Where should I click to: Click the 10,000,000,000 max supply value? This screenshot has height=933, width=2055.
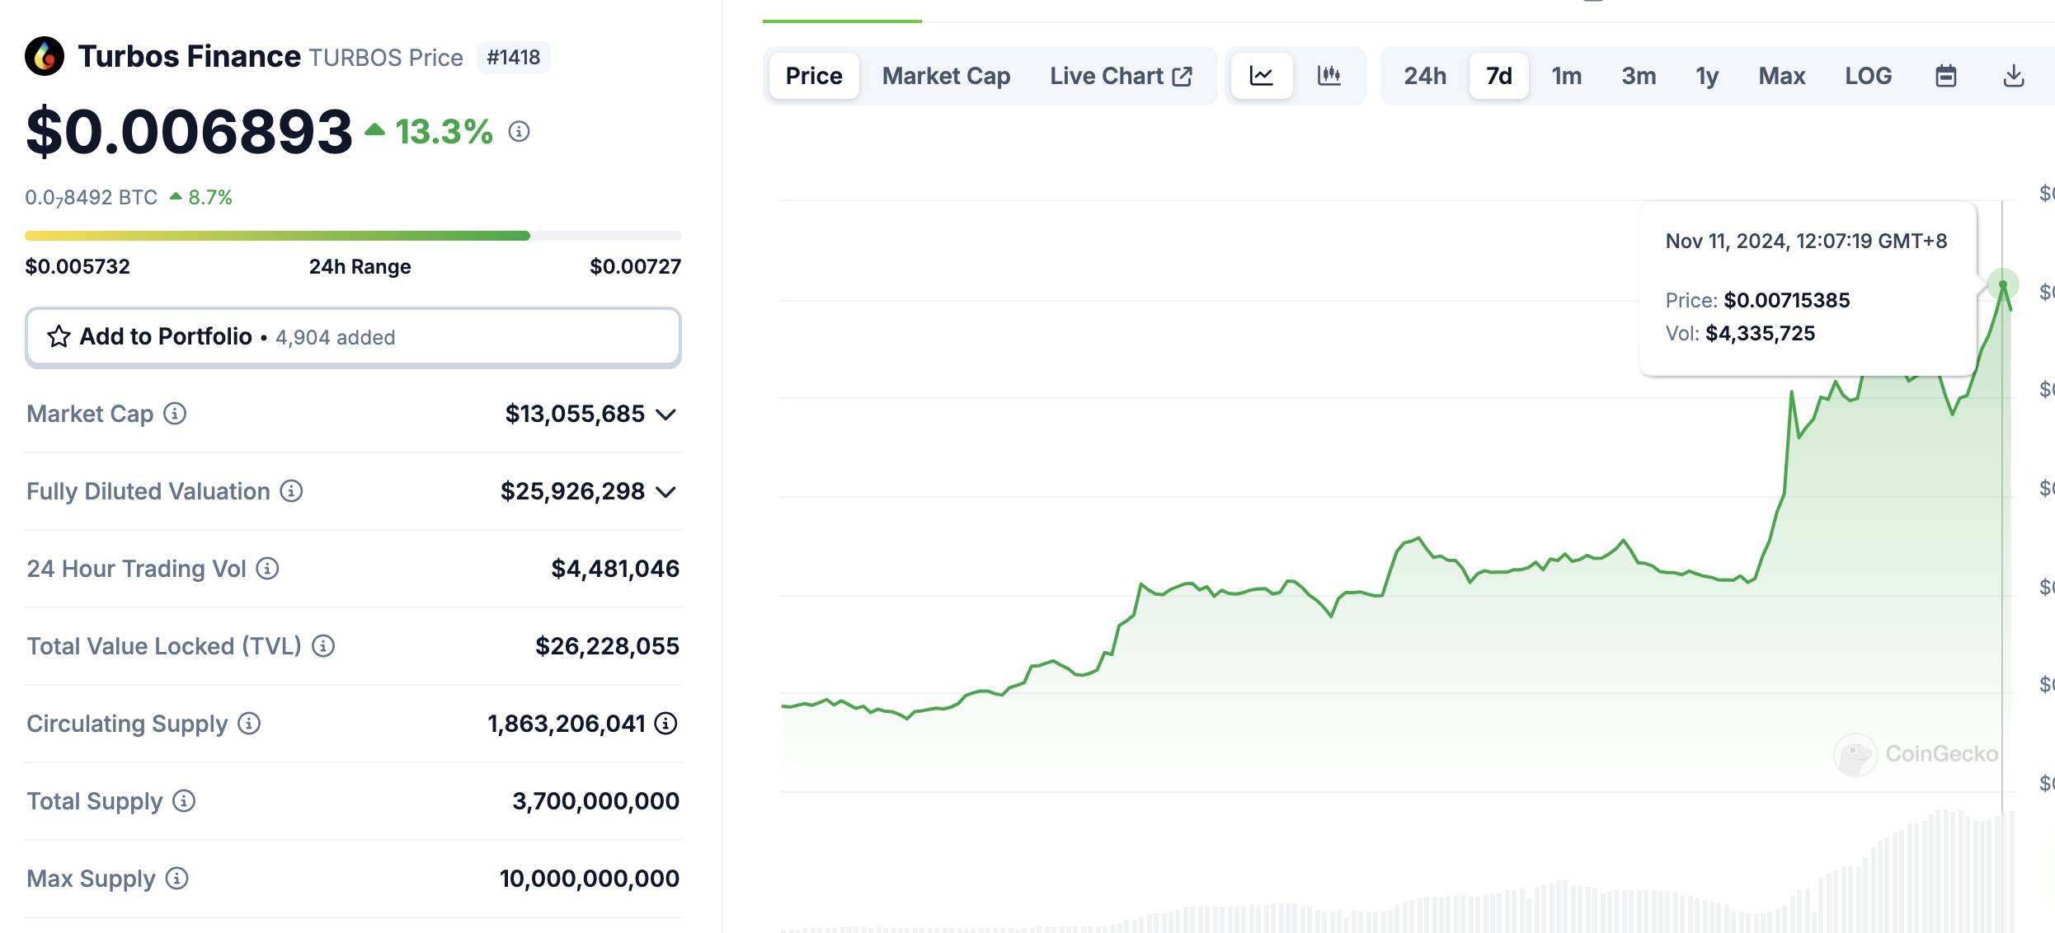(589, 879)
